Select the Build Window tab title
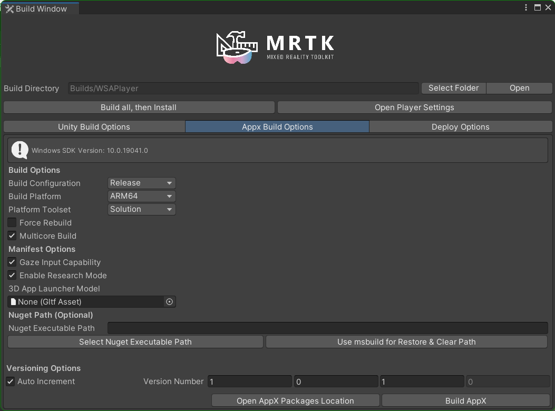Image resolution: width=555 pixels, height=411 pixels. click(x=41, y=9)
